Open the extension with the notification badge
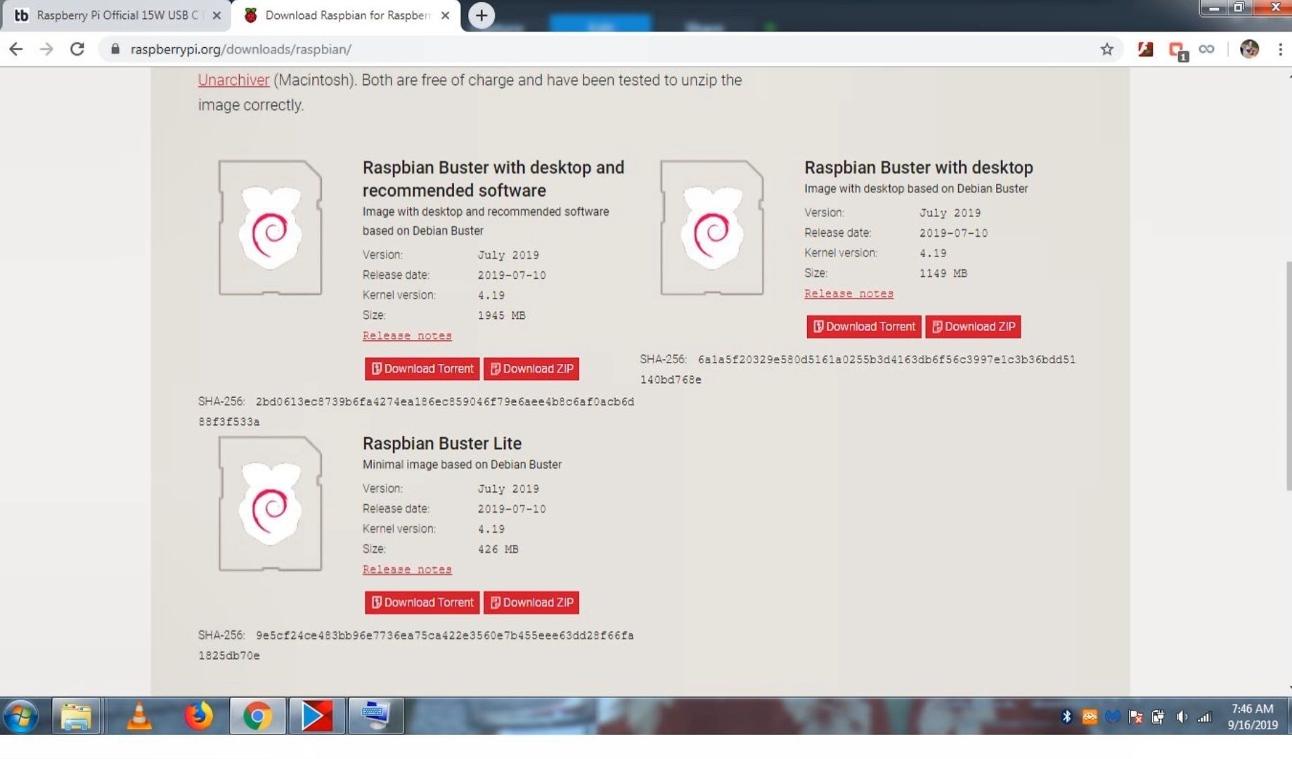Screen dimensions: 1292x759 (1175, 48)
